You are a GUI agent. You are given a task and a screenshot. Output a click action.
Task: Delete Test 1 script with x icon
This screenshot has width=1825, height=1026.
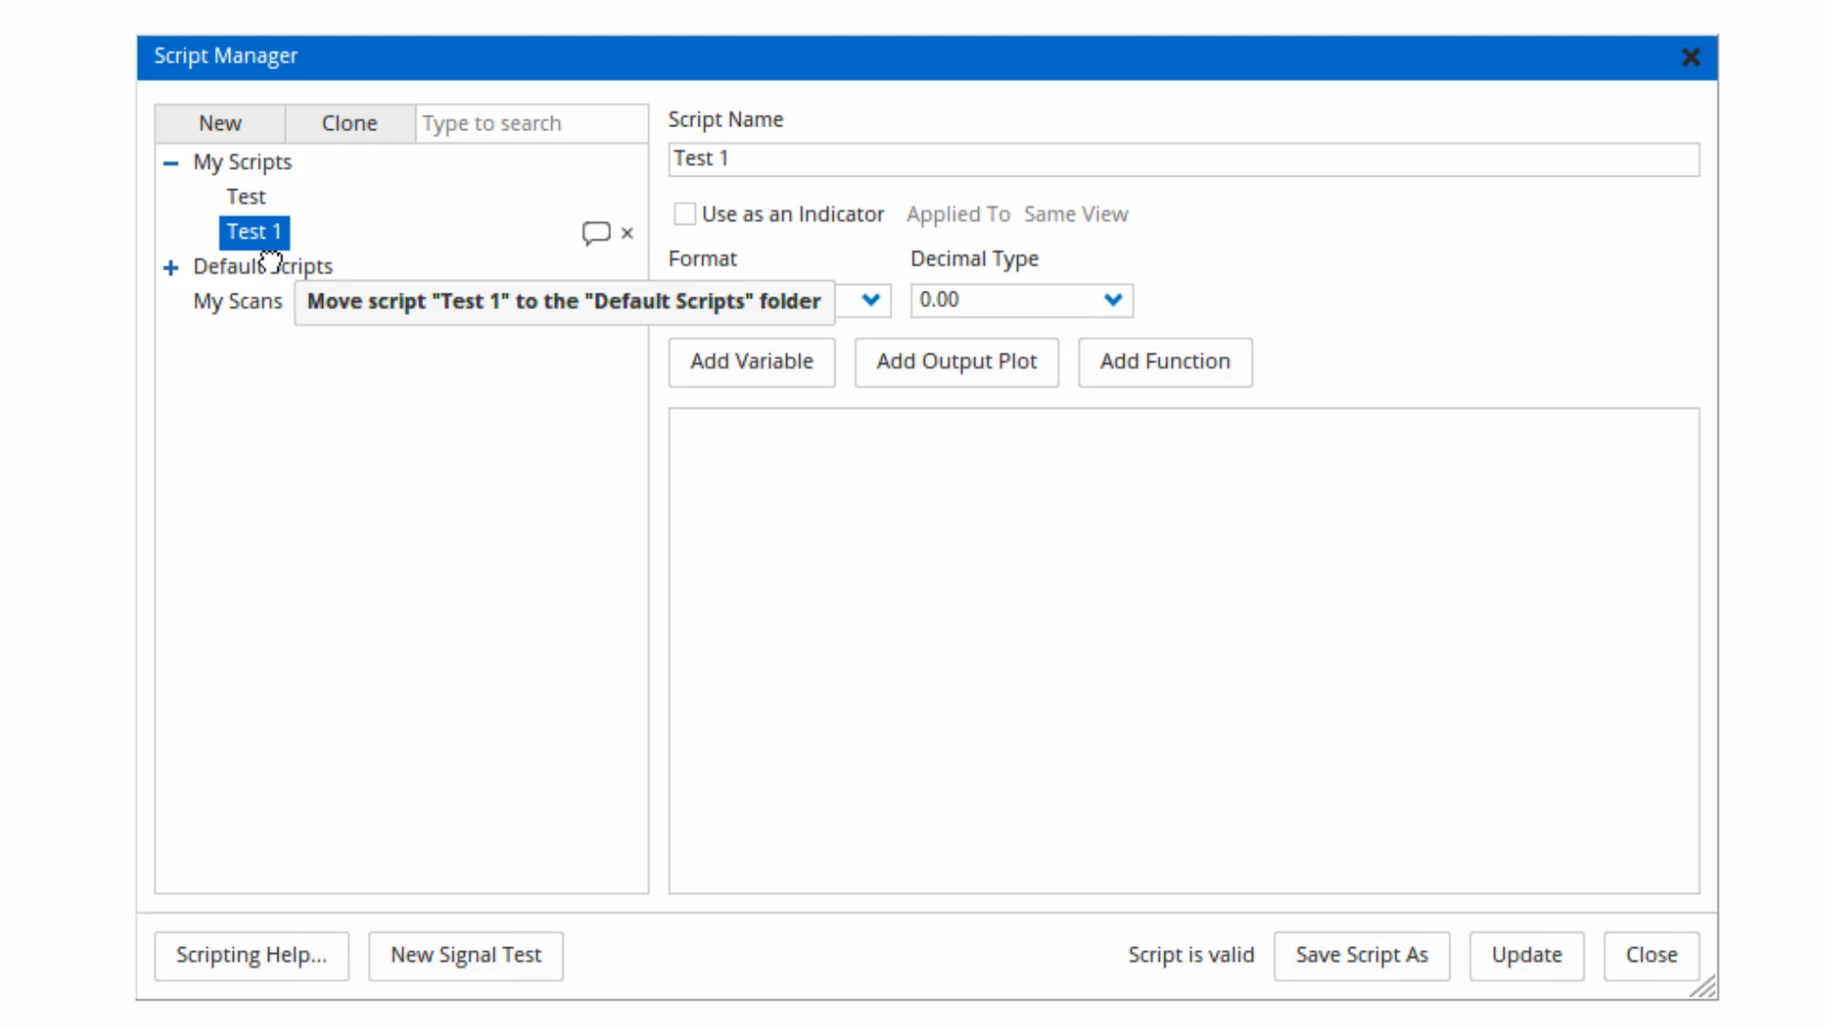click(627, 233)
